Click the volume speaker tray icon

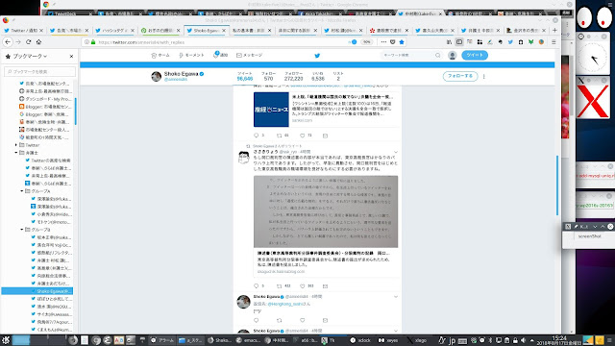(x=523, y=340)
